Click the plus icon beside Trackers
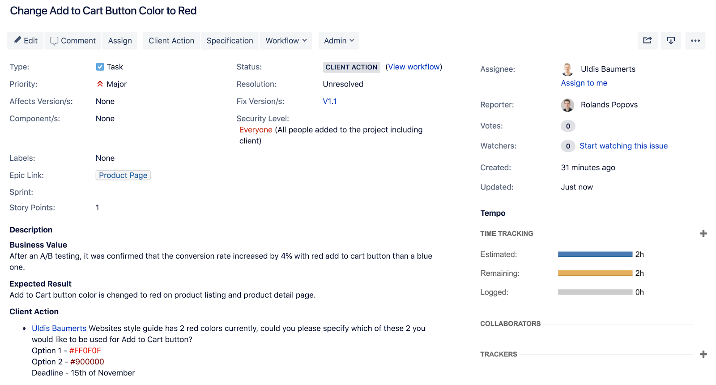 point(703,354)
